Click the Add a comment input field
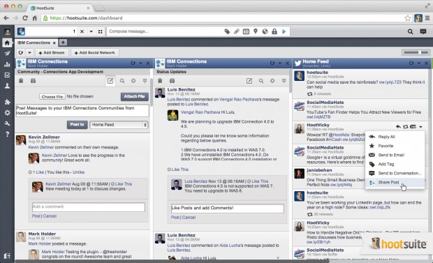Viewport: 433px width, 263px height. click(89, 207)
